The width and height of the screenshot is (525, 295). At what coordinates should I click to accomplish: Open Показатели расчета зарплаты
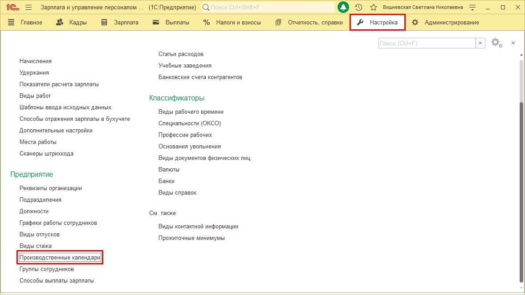pyautogui.click(x=59, y=84)
